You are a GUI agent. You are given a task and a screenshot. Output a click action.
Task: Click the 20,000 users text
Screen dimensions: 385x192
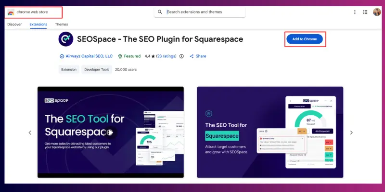point(126,70)
